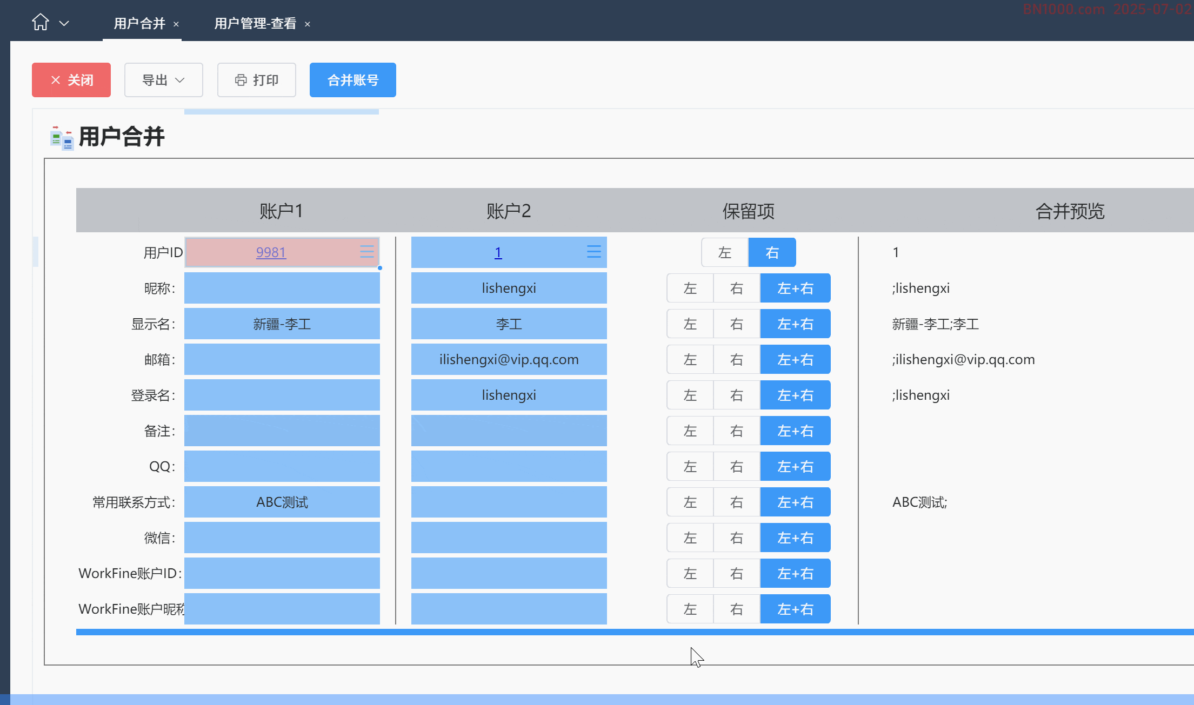Select 左 for 邮箱 row
Image resolution: width=1194 pixels, height=705 pixels.
(x=690, y=359)
